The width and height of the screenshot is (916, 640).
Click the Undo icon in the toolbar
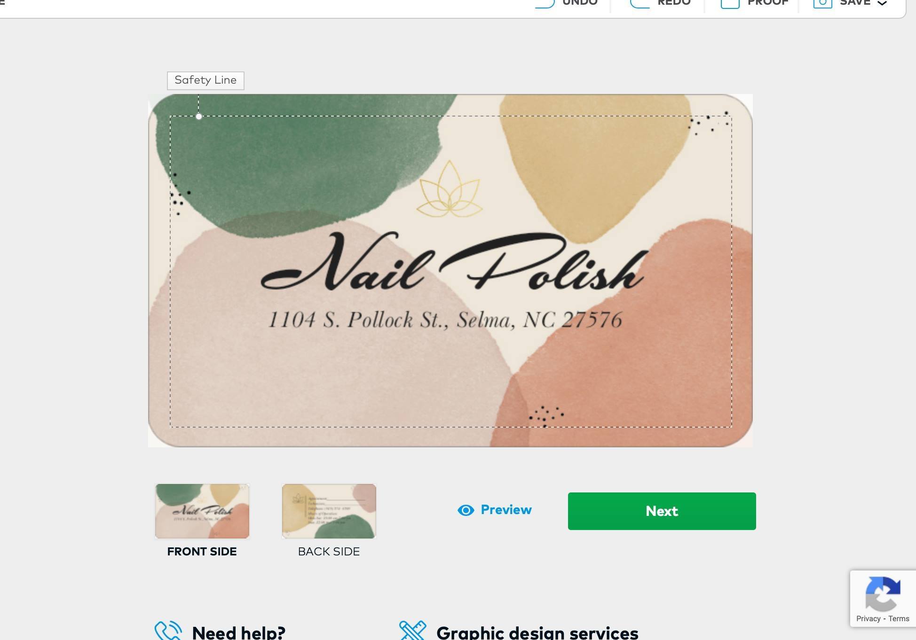(545, 4)
